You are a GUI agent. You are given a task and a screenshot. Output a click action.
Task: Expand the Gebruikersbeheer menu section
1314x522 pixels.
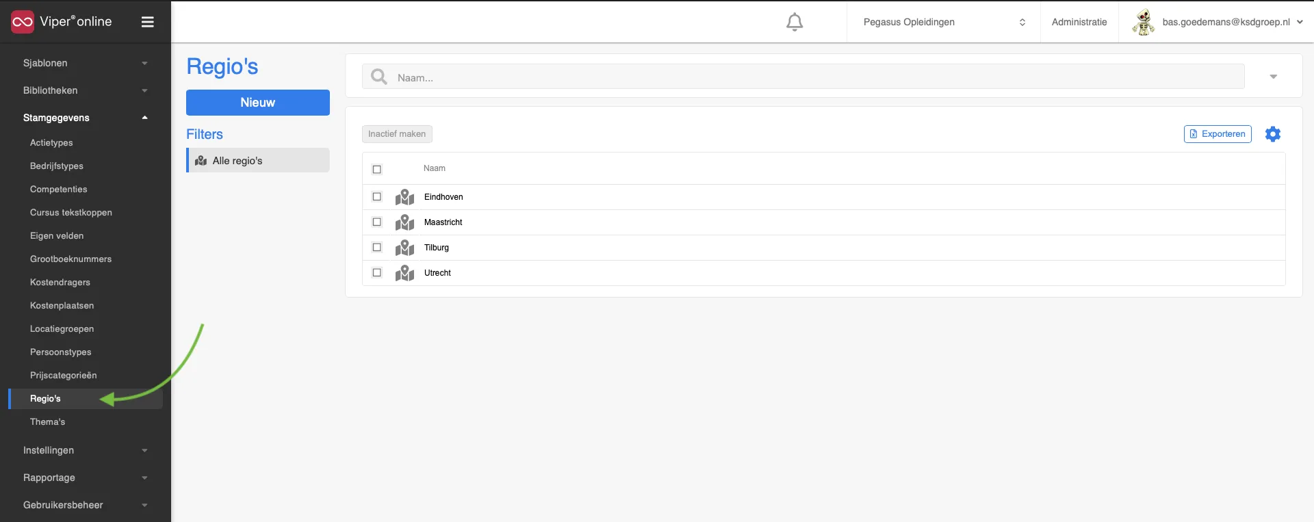point(86,505)
